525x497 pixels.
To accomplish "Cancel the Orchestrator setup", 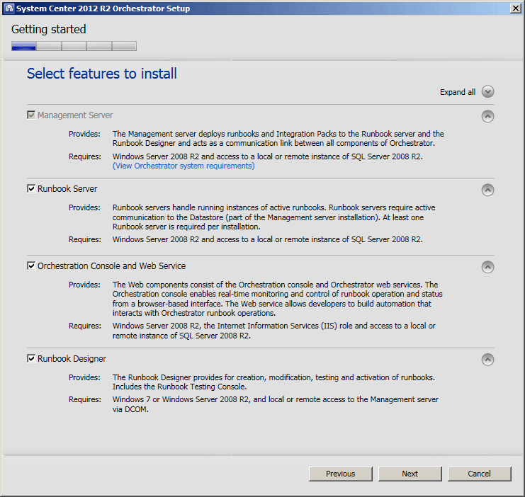I will 479,474.
